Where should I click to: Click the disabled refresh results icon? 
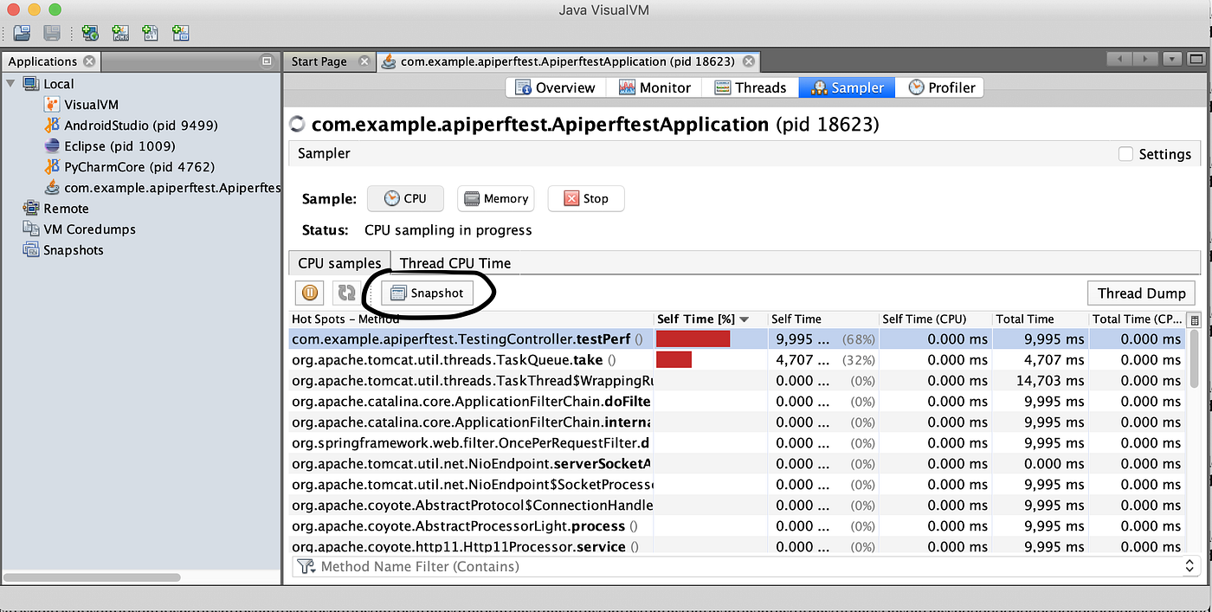tap(345, 293)
